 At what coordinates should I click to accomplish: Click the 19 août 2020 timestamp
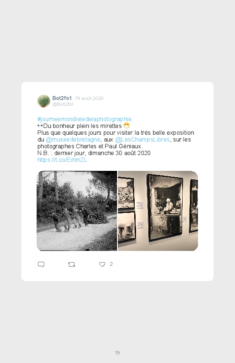coord(89,99)
